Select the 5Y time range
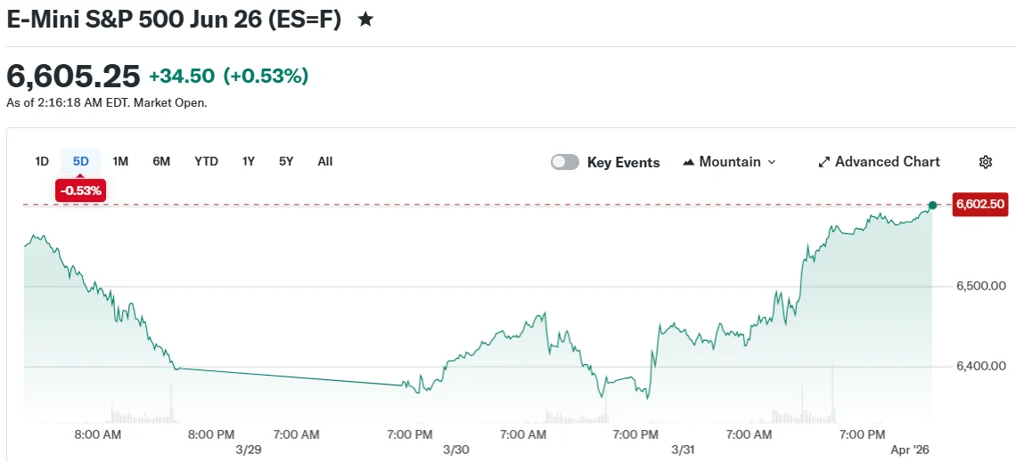The height and width of the screenshot is (462, 1016). pyautogui.click(x=286, y=161)
